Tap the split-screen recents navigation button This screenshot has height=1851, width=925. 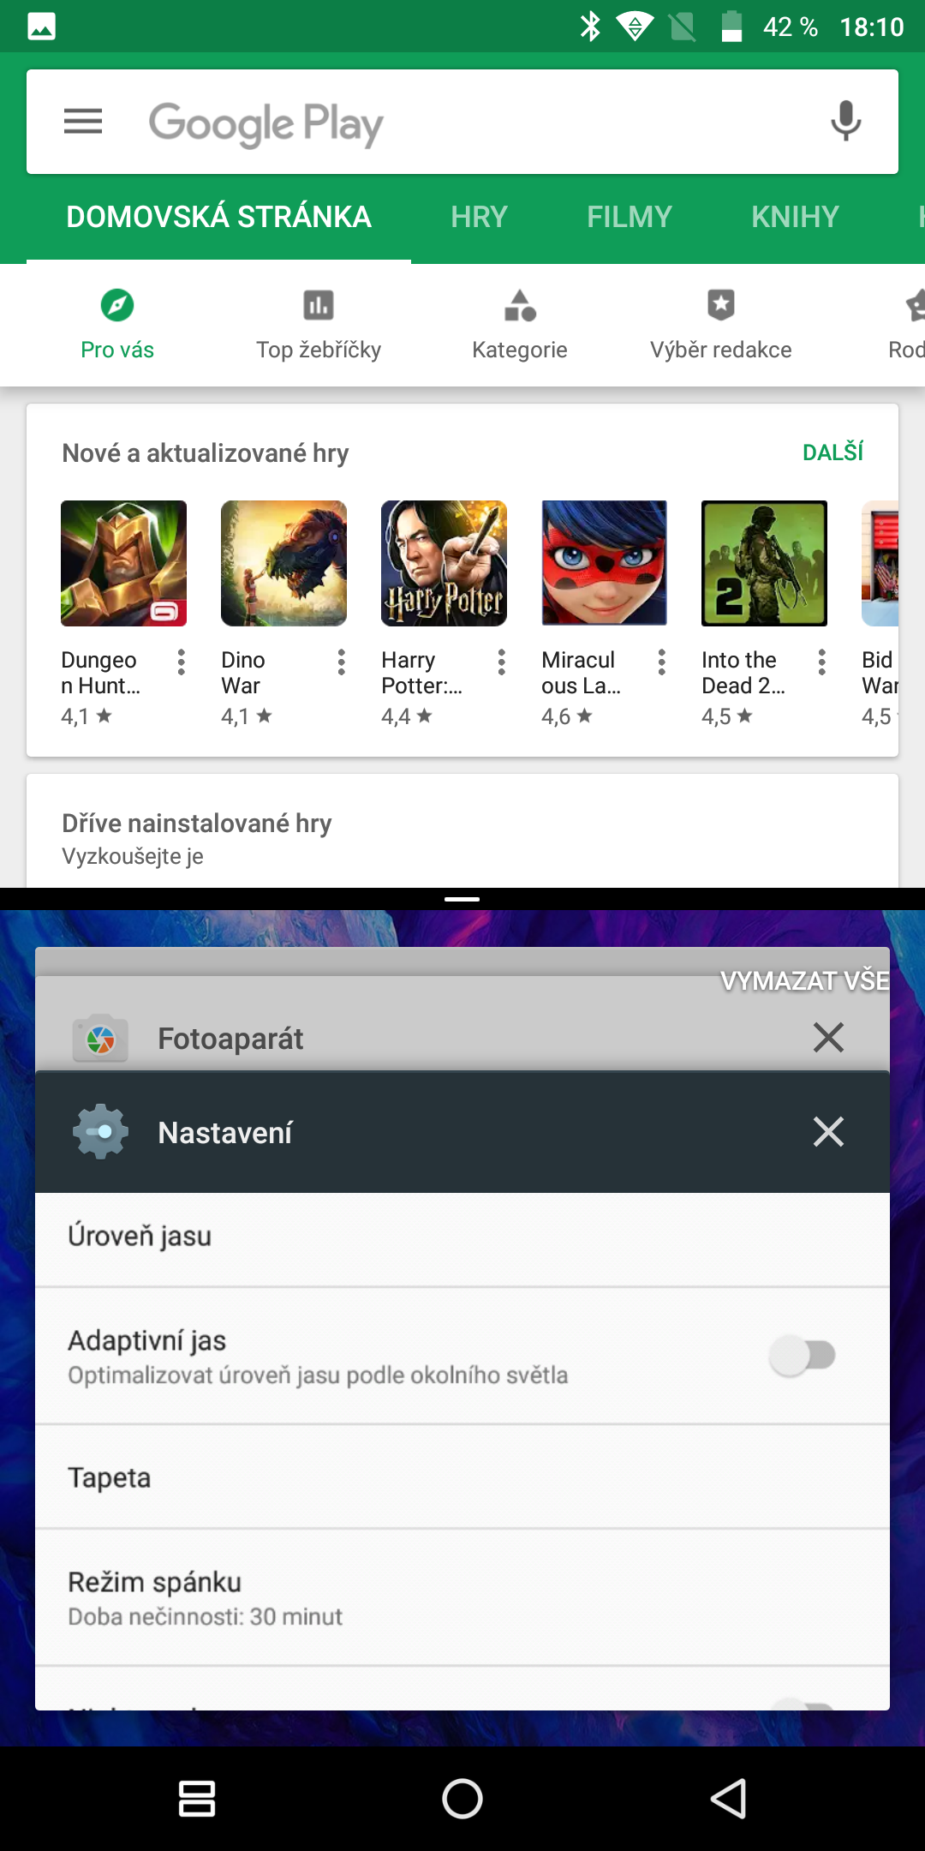[x=197, y=1798]
